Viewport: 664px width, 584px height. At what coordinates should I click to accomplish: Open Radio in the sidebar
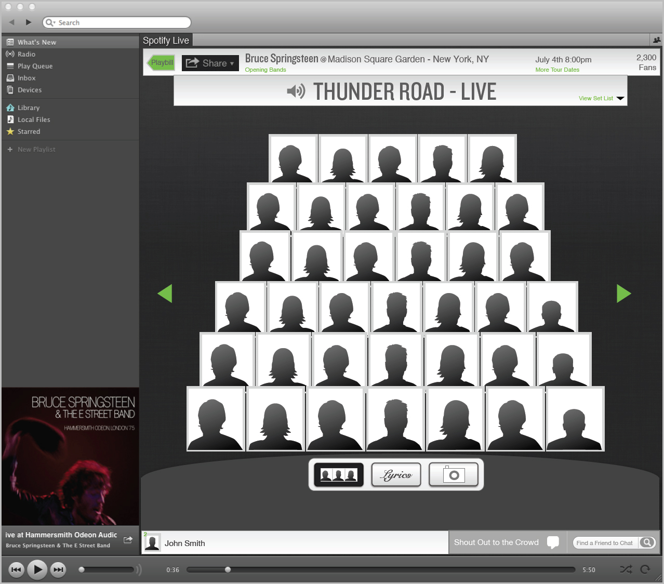click(x=70, y=54)
